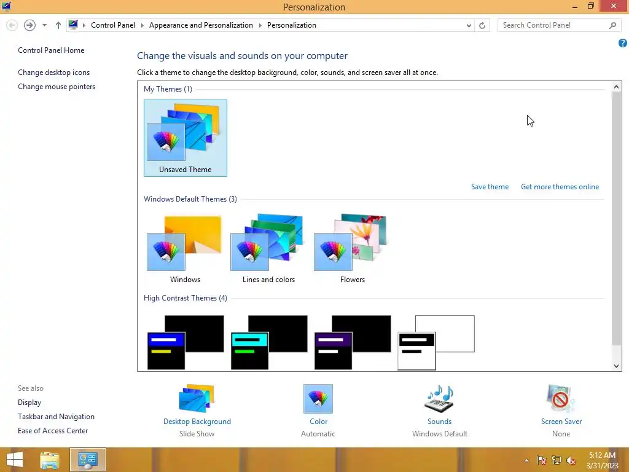
Task: Click the Personalization window title icon
Action: (6, 6)
